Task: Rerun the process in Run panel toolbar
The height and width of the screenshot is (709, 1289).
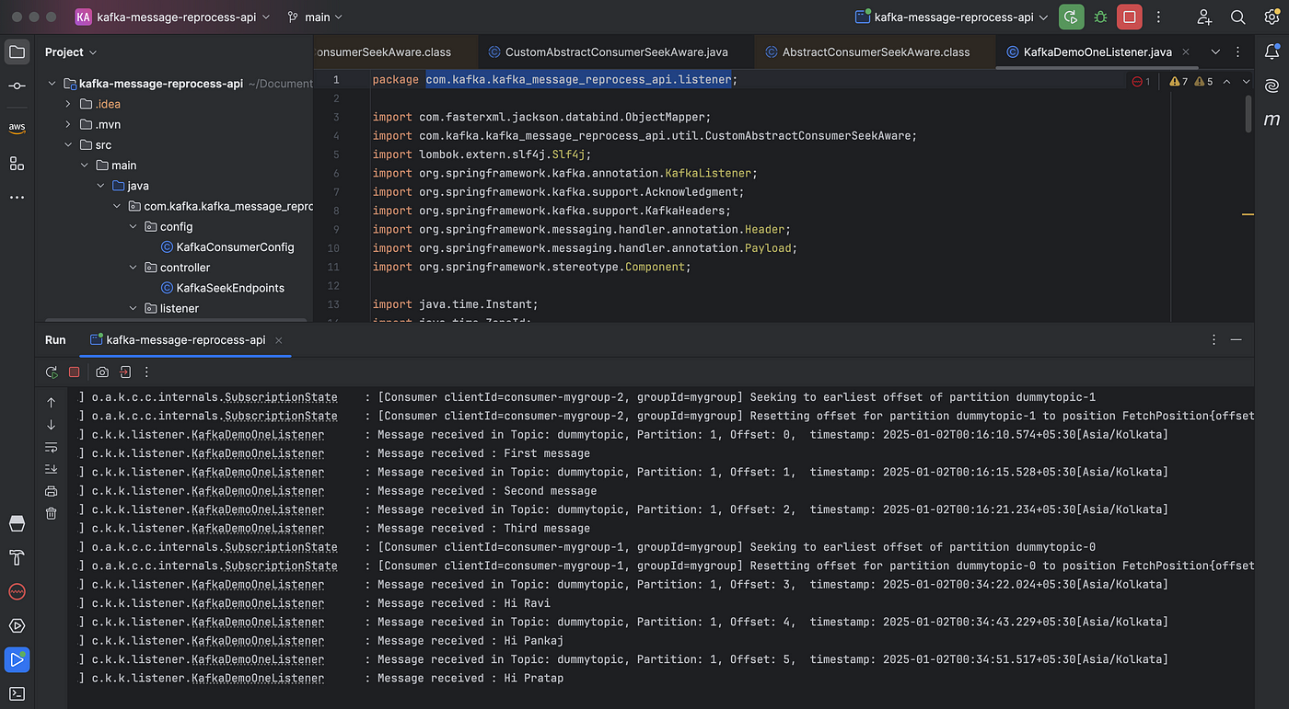Action: click(x=52, y=372)
